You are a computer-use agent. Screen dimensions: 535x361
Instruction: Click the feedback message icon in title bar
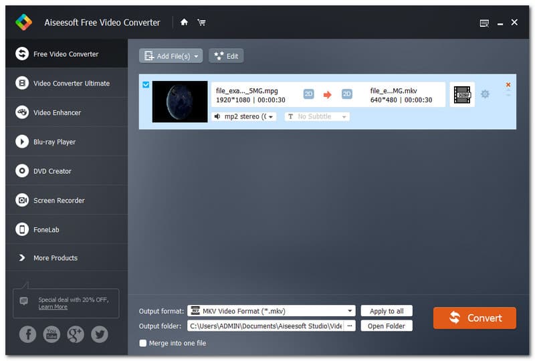click(484, 23)
